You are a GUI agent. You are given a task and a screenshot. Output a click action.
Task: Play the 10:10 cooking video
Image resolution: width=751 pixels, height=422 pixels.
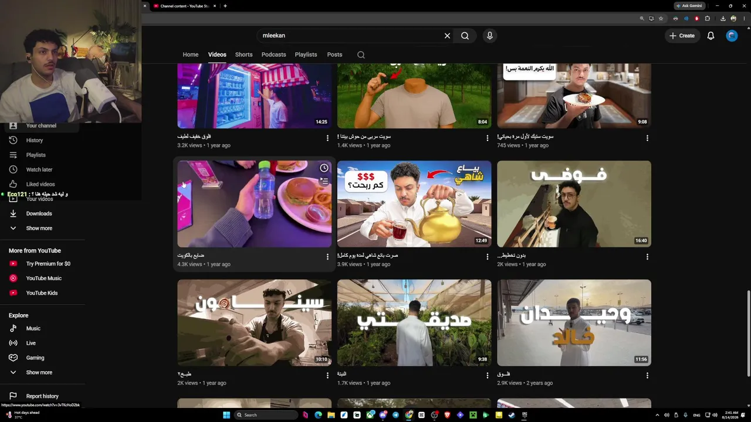point(255,323)
